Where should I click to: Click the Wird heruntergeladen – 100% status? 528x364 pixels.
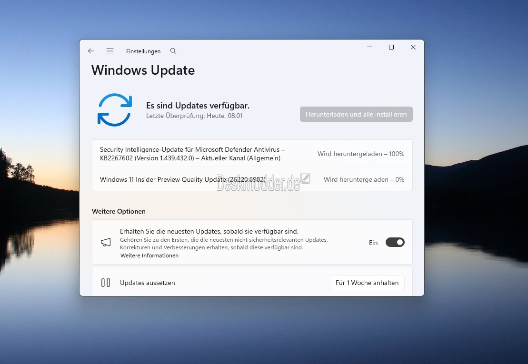click(x=361, y=154)
